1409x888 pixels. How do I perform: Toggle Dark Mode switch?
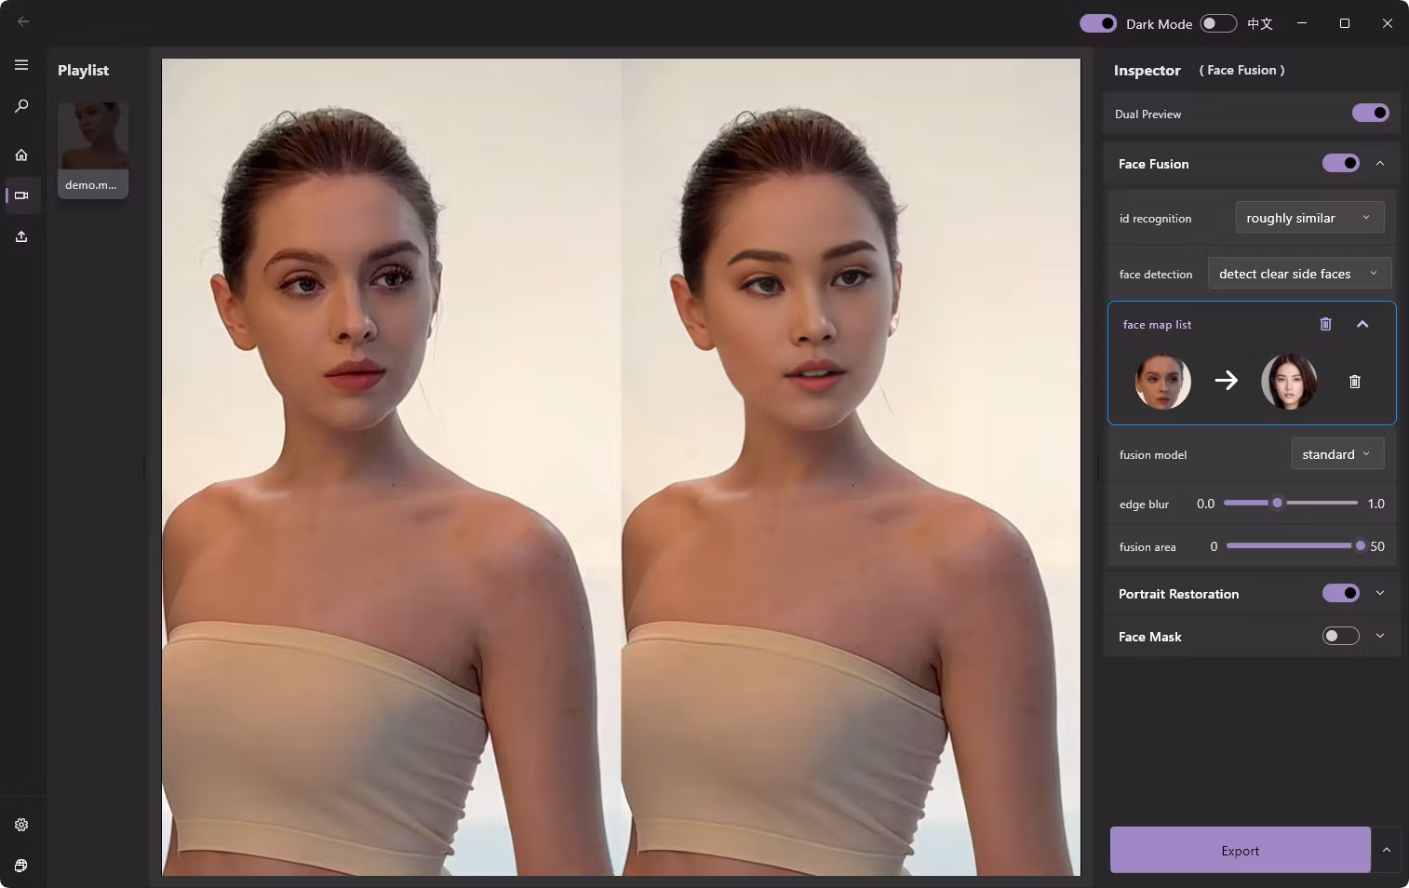(1098, 23)
